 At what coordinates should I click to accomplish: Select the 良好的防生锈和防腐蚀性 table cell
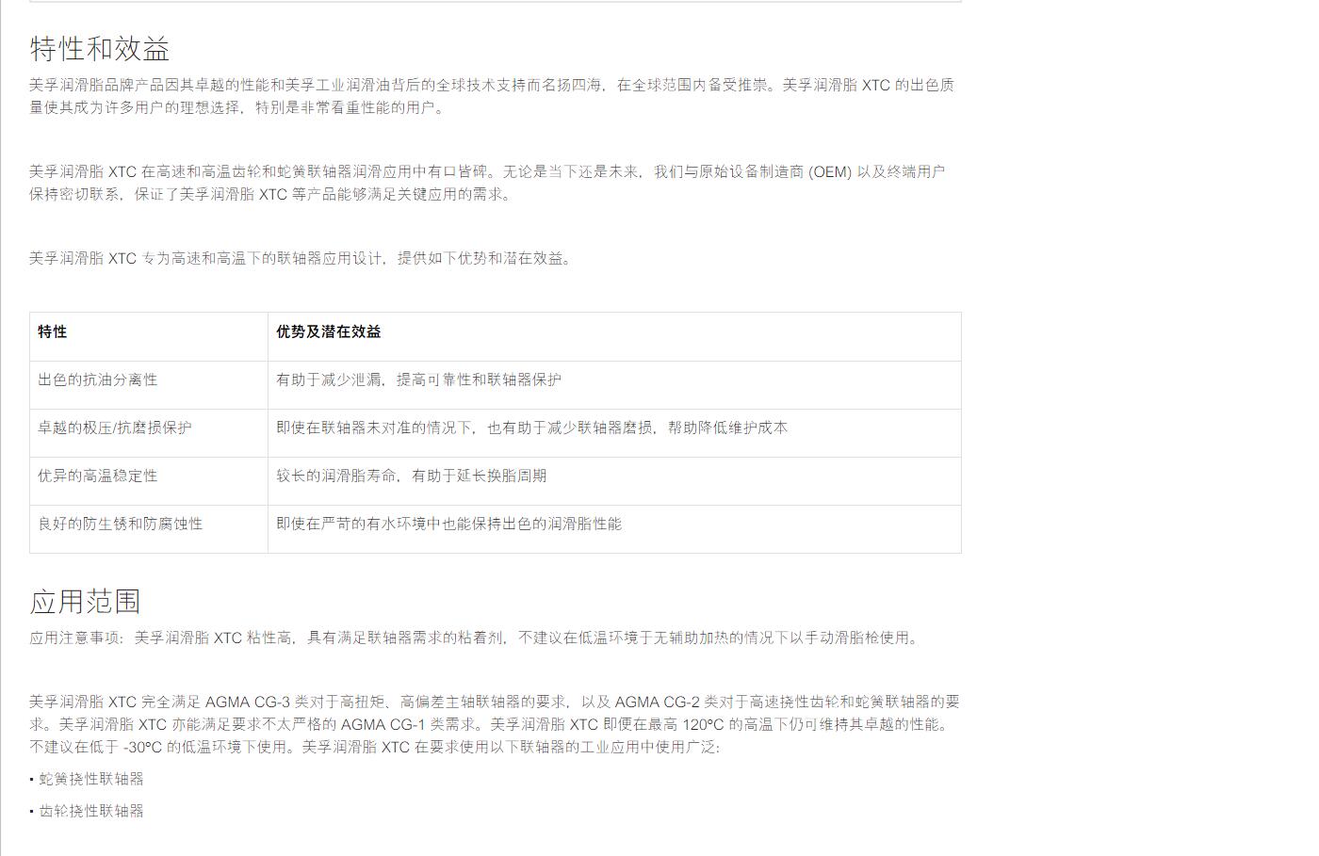click(149, 529)
